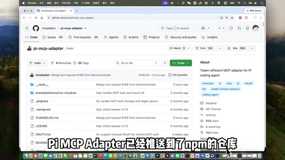Open Chrome extensions puzzle icon
Screen dimensions: 285x160
(246, 18)
